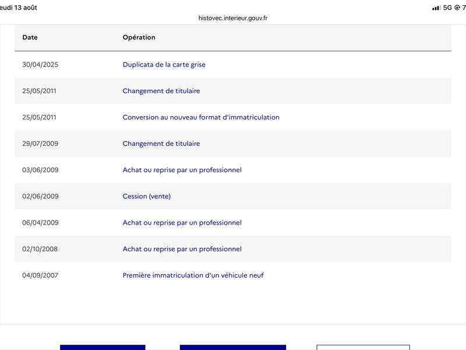Open Achat ou reprise dated 02/10/2008
The width and height of the screenshot is (466, 350).
click(182, 249)
